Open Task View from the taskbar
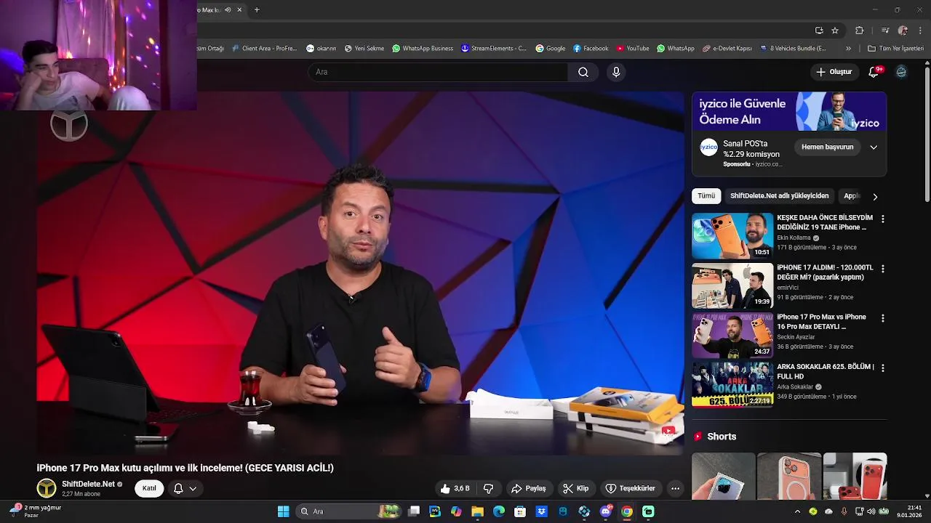The height and width of the screenshot is (523, 931). [414, 511]
